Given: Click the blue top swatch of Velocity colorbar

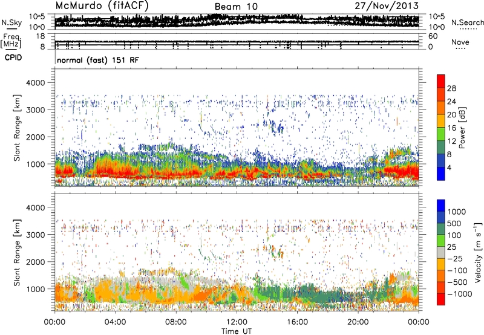Looking at the screenshot, I should (x=441, y=206).
